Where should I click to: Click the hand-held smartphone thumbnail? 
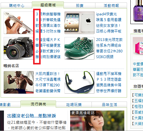(18, 23)
